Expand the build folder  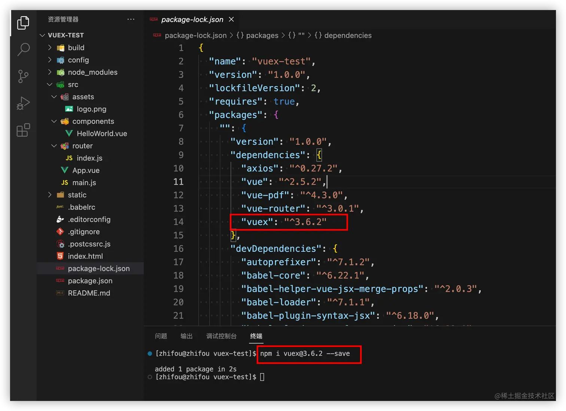(x=50, y=48)
